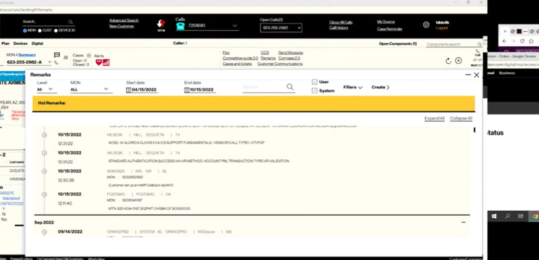
Task: Open settings via the gear icon
Action: coord(426,24)
